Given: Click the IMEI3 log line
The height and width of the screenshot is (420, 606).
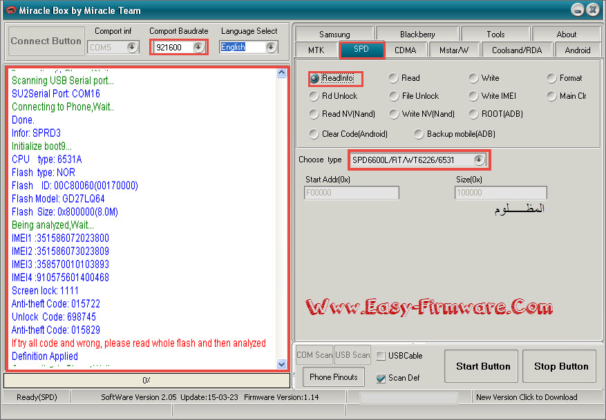Looking at the screenshot, I should [60, 265].
